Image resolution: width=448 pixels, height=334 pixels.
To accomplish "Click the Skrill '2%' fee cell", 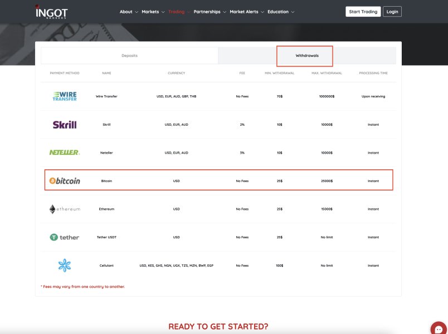I will point(242,125).
